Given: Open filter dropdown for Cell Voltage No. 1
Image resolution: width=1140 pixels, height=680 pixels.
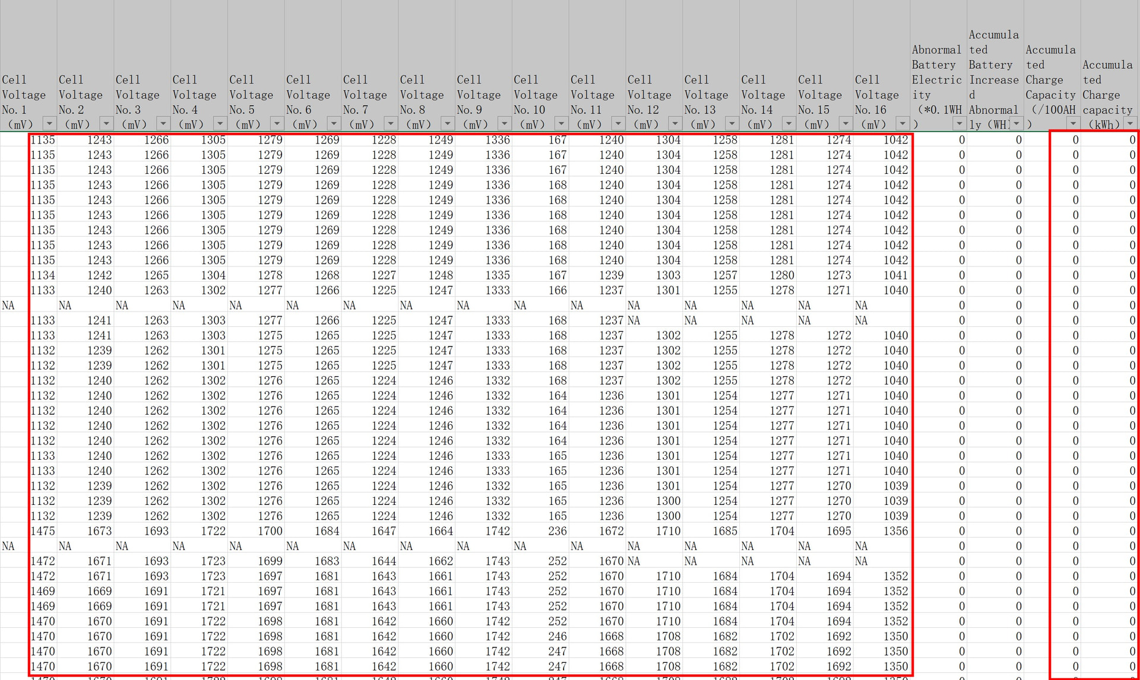Looking at the screenshot, I should [x=49, y=123].
